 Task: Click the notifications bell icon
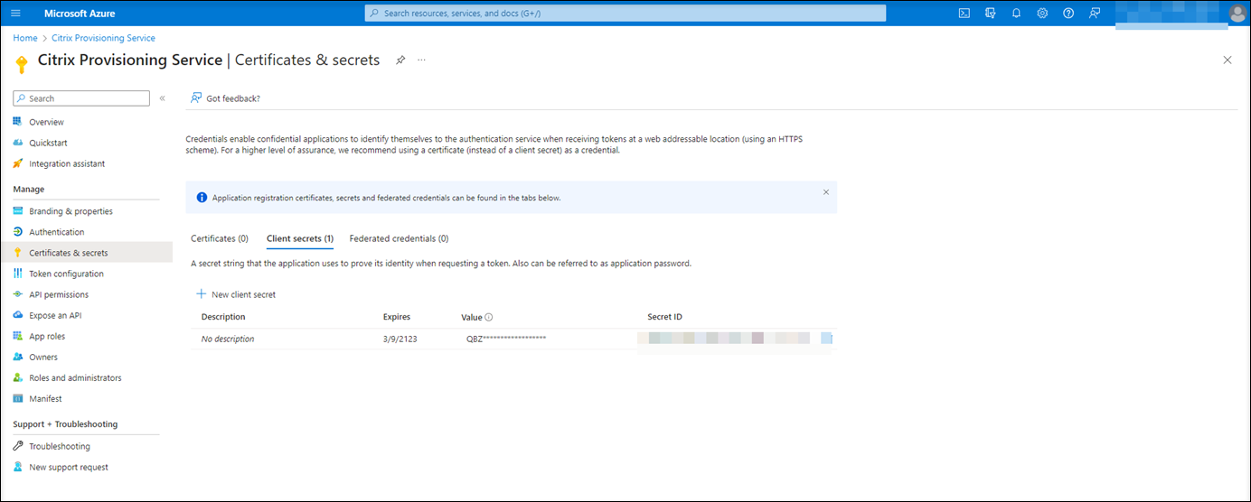click(x=1016, y=14)
